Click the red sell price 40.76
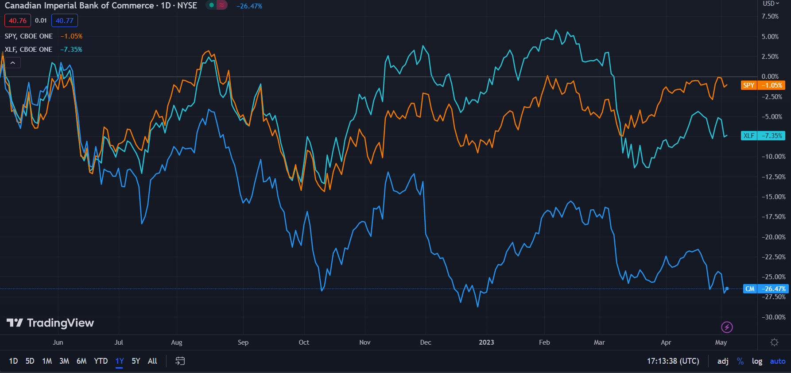Screen dimensions: 791x373 [x=18, y=20]
